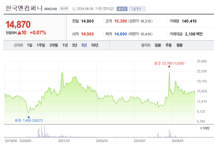
Task: Switch to 월봉 candle chart
Action: pos(179,45)
